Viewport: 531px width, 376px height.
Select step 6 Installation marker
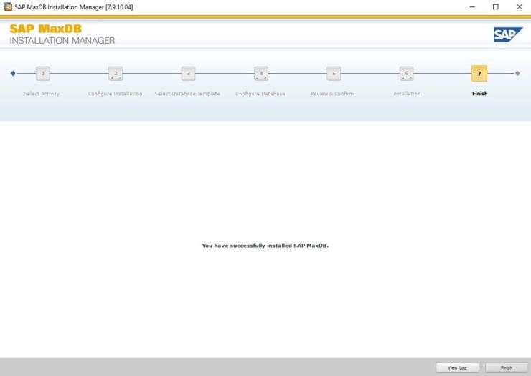coord(406,73)
